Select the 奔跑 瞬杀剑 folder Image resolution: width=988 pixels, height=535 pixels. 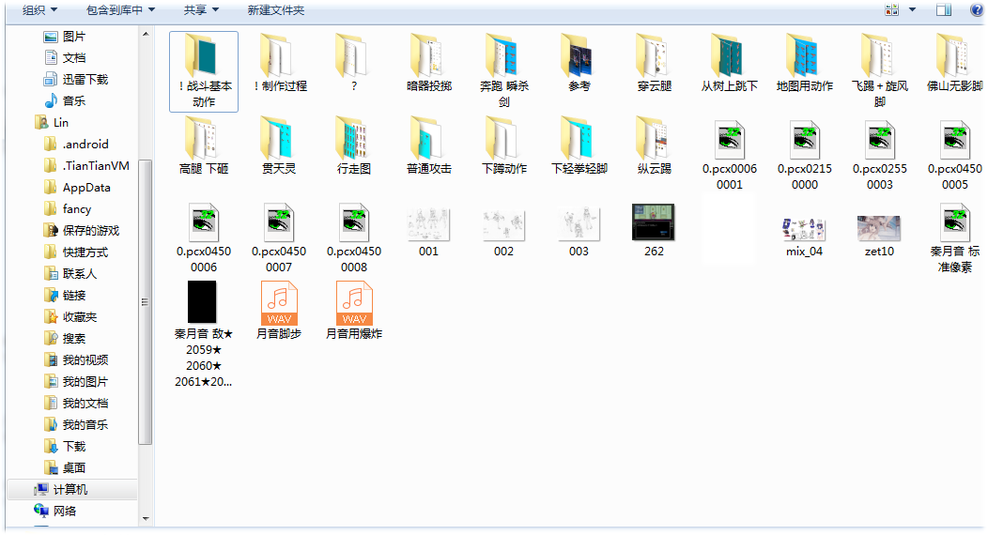click(504, 71)
